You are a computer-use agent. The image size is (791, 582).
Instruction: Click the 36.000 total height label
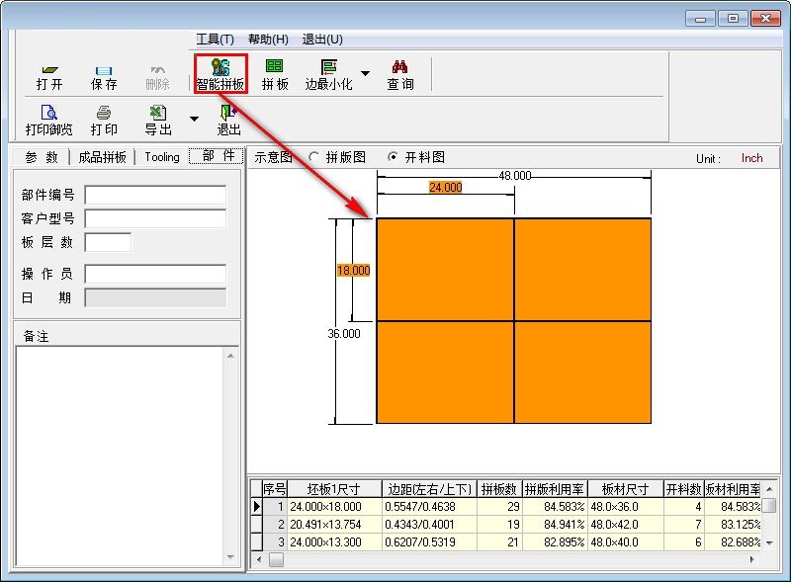tap(344, 334)
